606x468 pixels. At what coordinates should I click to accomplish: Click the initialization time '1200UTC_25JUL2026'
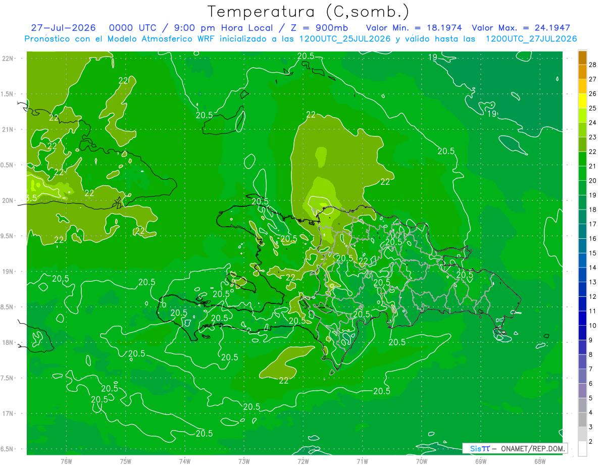point(345,39)
